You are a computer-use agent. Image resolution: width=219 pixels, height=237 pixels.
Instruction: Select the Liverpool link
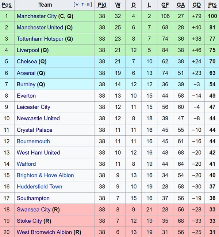[x=28, y=50]
